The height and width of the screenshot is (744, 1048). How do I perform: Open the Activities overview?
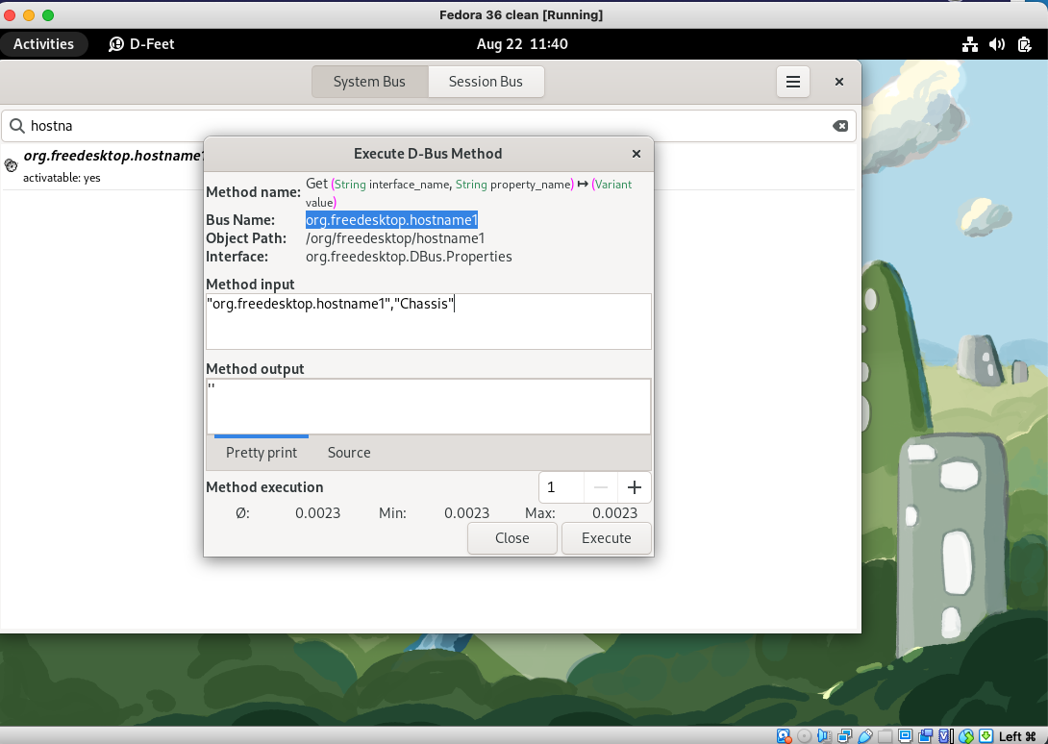(44, 44)
